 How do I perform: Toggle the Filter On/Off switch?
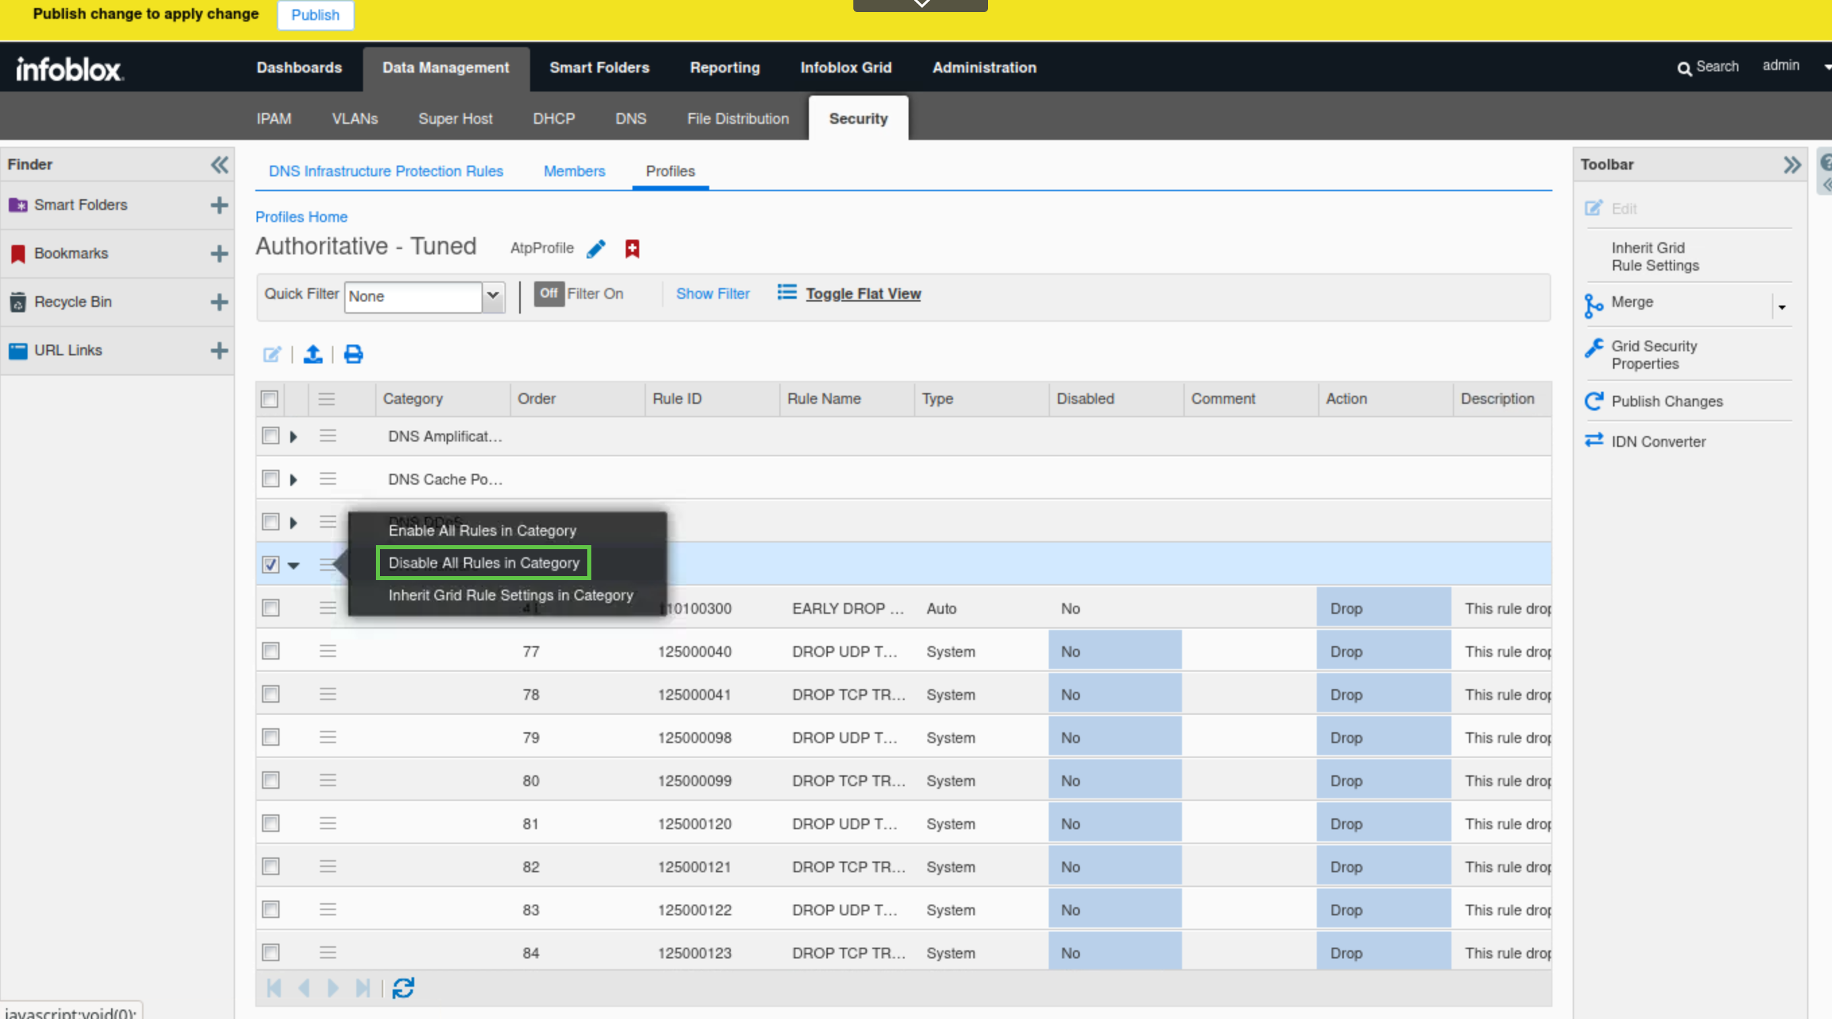tap(548, 293)
